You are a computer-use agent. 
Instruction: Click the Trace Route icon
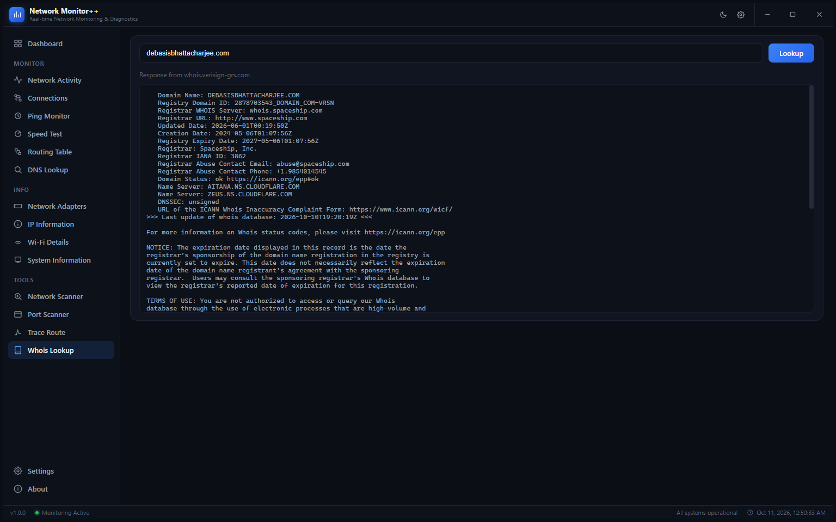click(x=18, y=332)
